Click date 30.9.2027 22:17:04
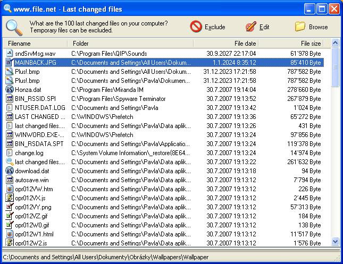The height and width of the screenshot is (264, 343). tap(231, 54)
